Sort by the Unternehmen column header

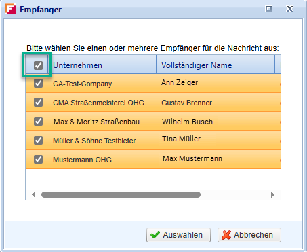point(102,65)
